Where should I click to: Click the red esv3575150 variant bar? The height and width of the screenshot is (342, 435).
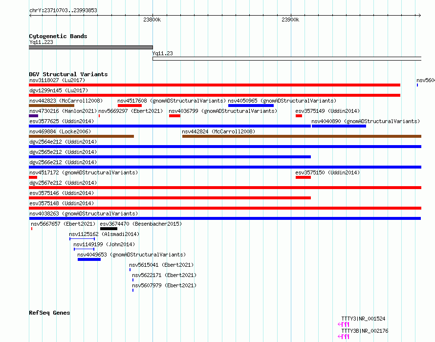[x=303, y=177]
